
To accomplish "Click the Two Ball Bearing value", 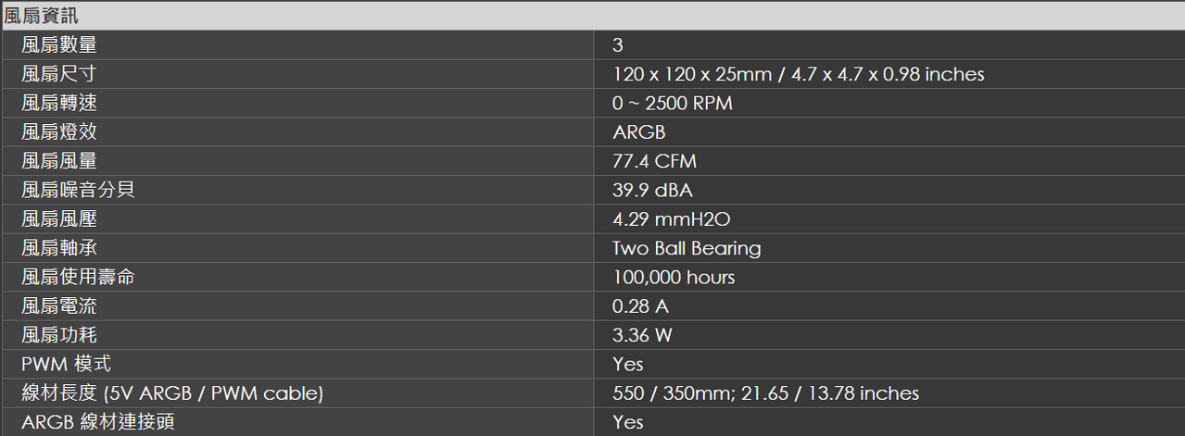I will point(687,248).
